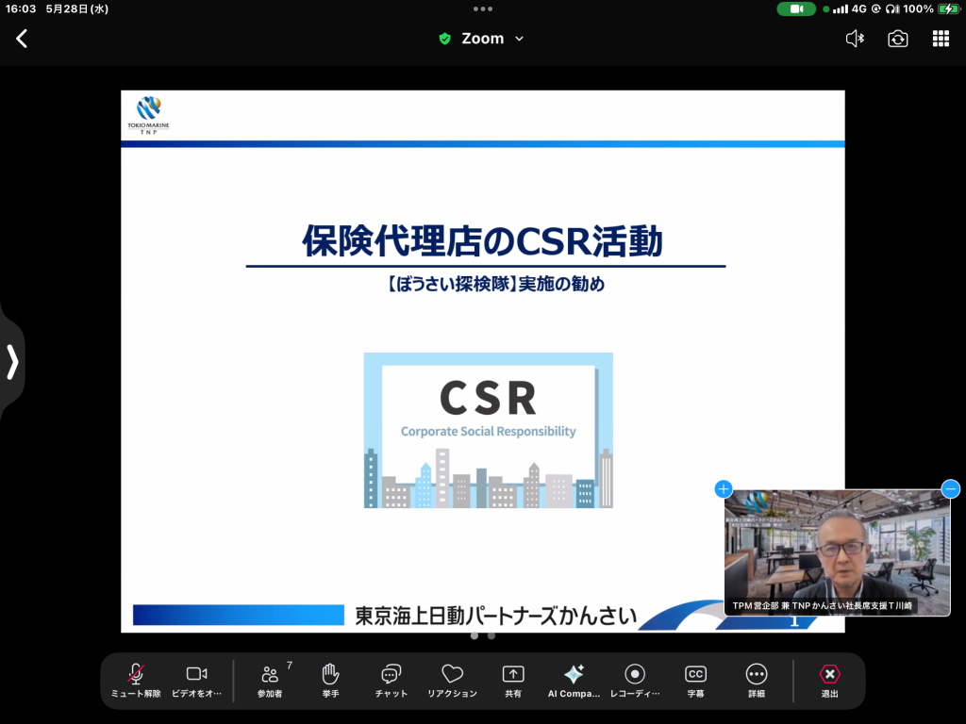
Task: Tap the Tokio Marine TNP logo on slide
Action: point(148,115)
